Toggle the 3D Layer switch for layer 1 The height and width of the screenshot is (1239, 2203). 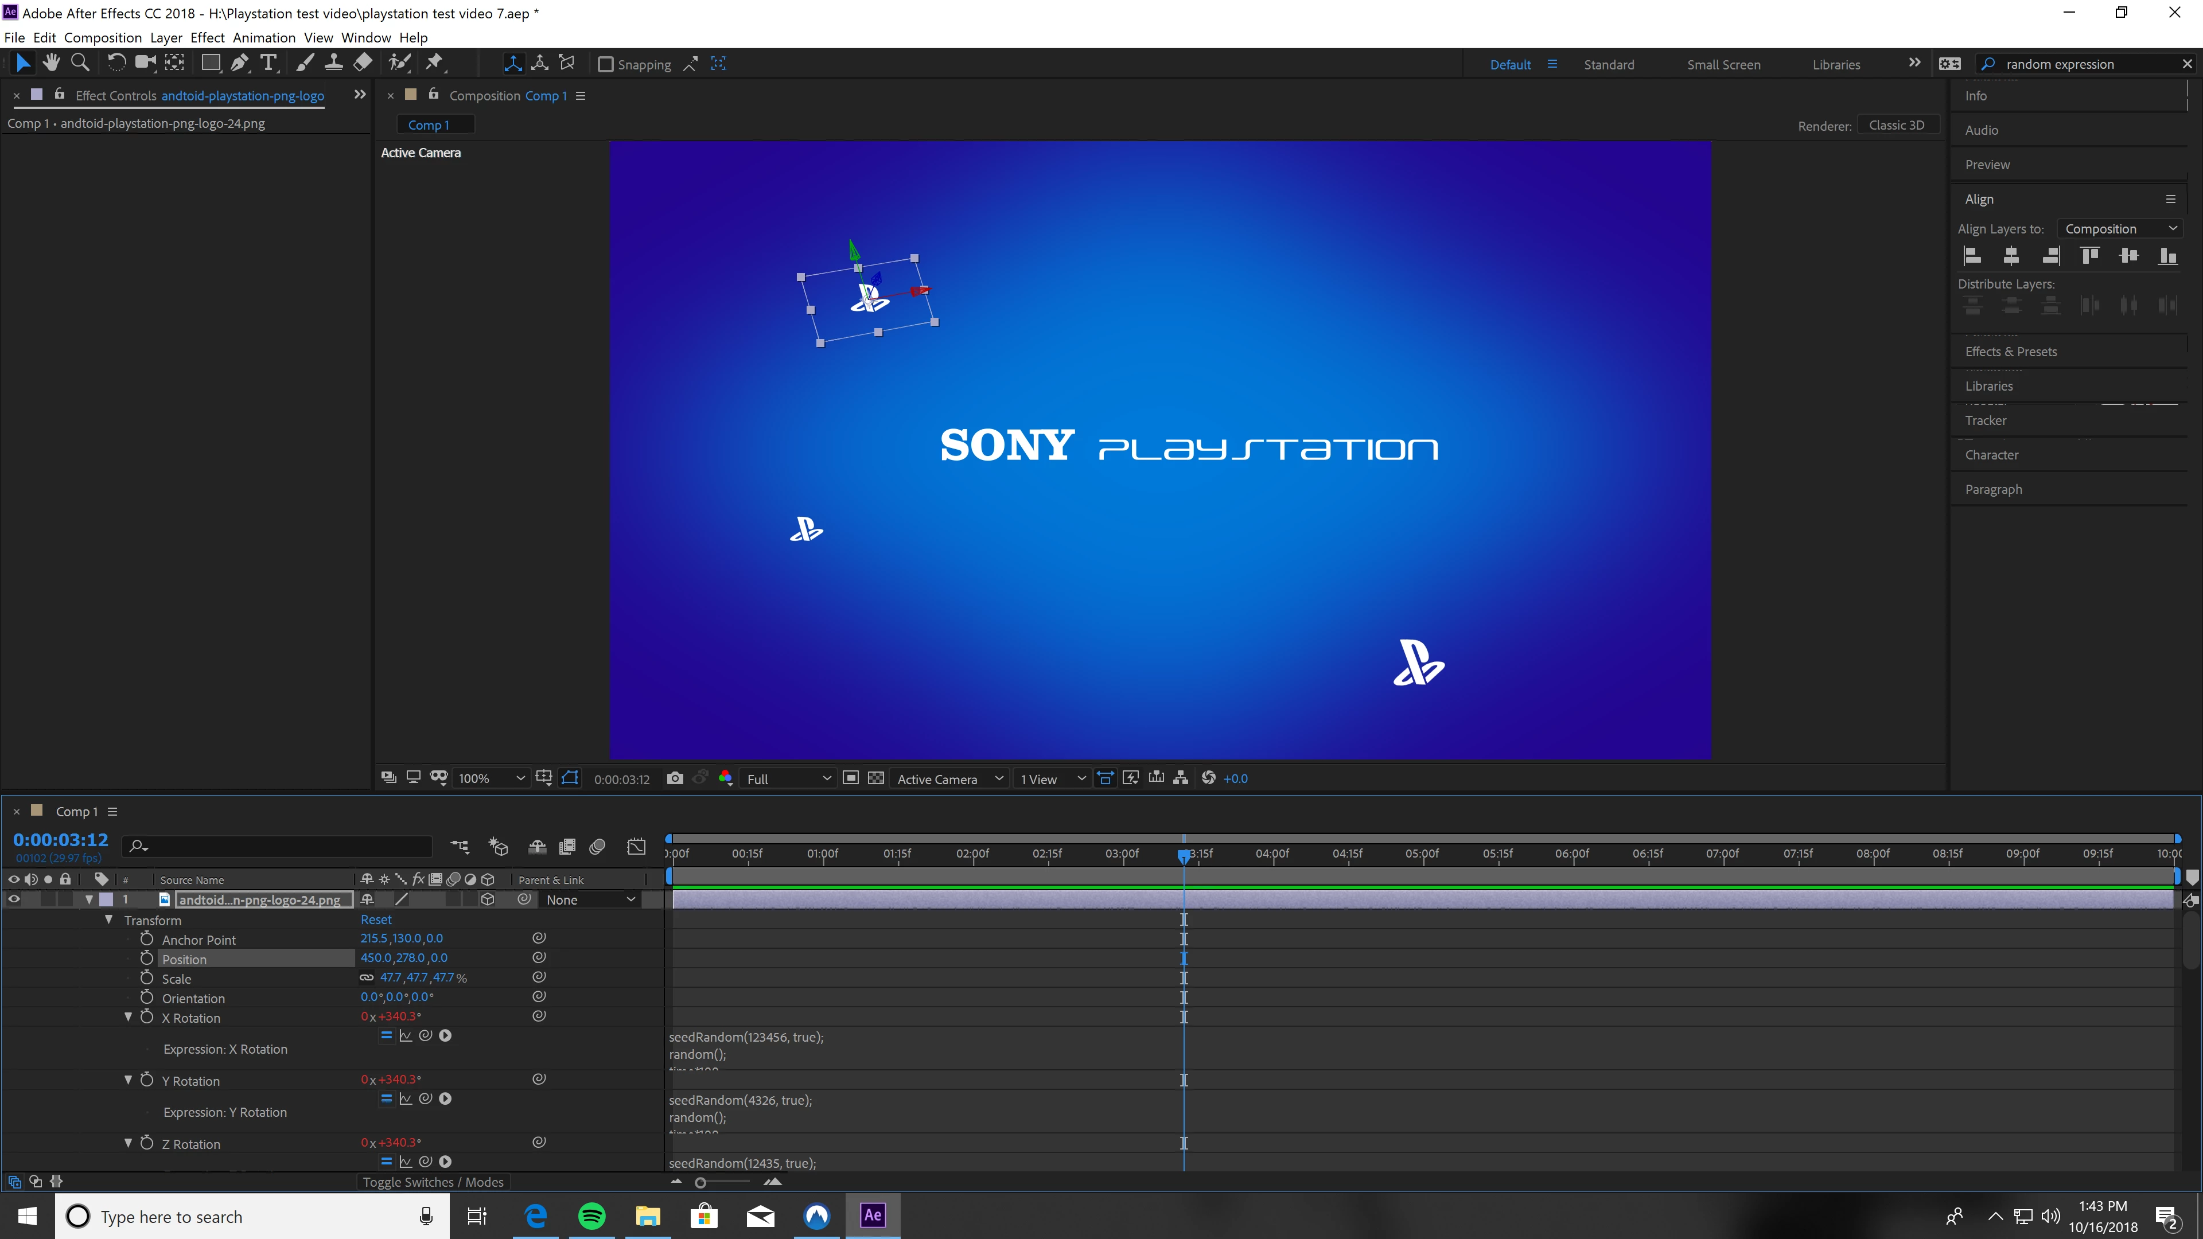488,899
